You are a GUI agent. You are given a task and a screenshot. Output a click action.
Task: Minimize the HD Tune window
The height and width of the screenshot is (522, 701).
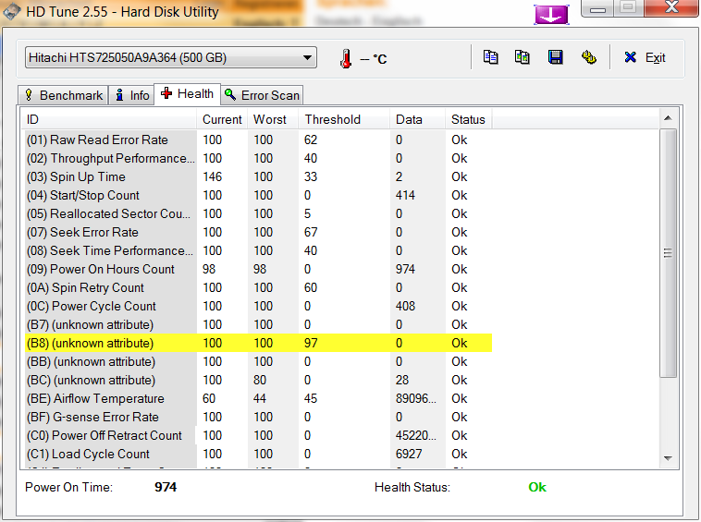click(x=597, y=8)
